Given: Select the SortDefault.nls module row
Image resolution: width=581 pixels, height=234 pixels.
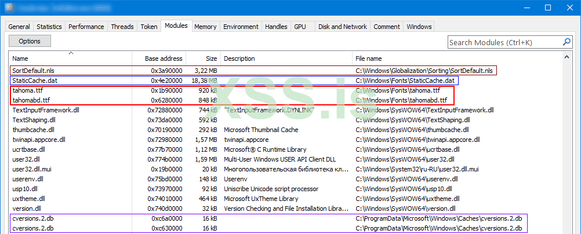Looking at the screenshot, I should 285,70.
